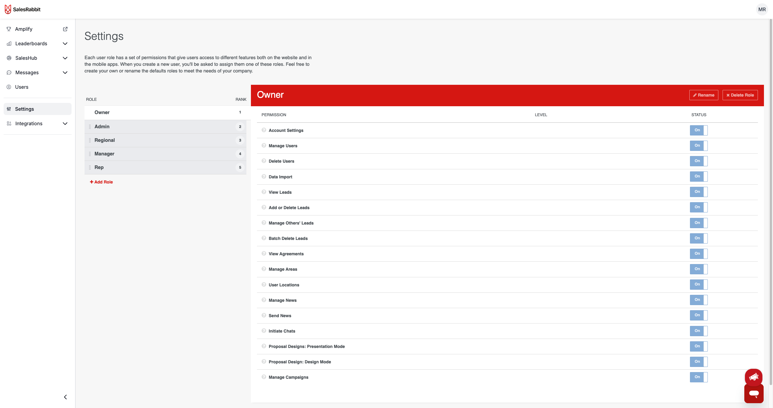Toggle the Manage Users permission switch
The height and width of the screenshot is (408, 773).
699,146
